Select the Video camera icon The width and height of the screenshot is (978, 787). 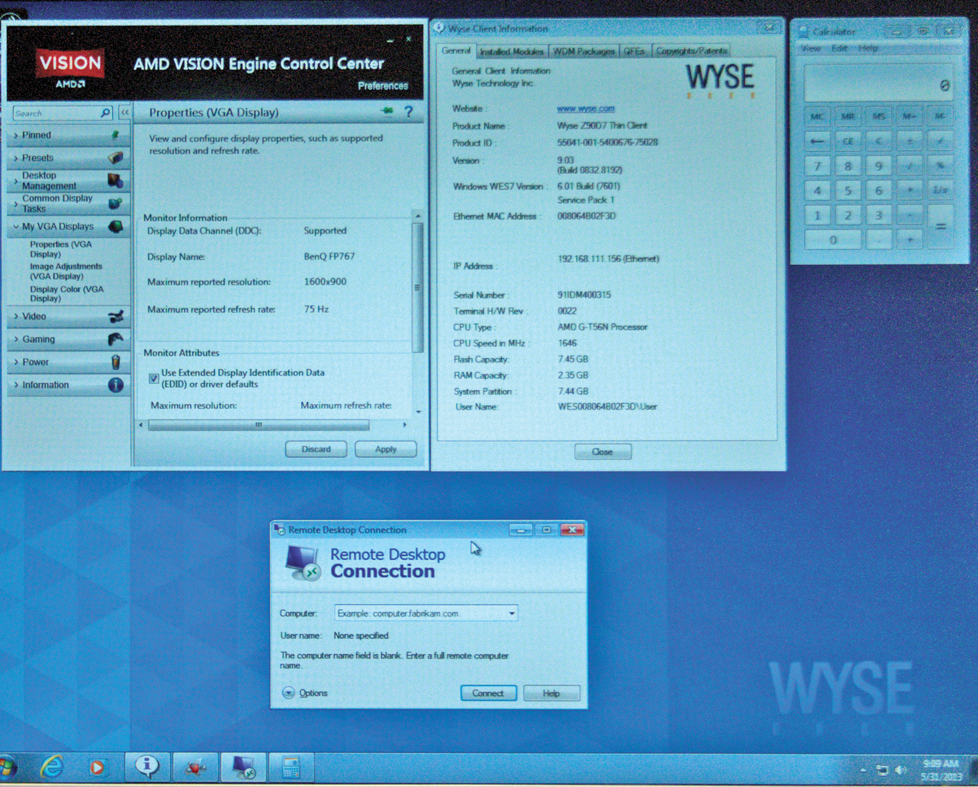click(117, 316)
